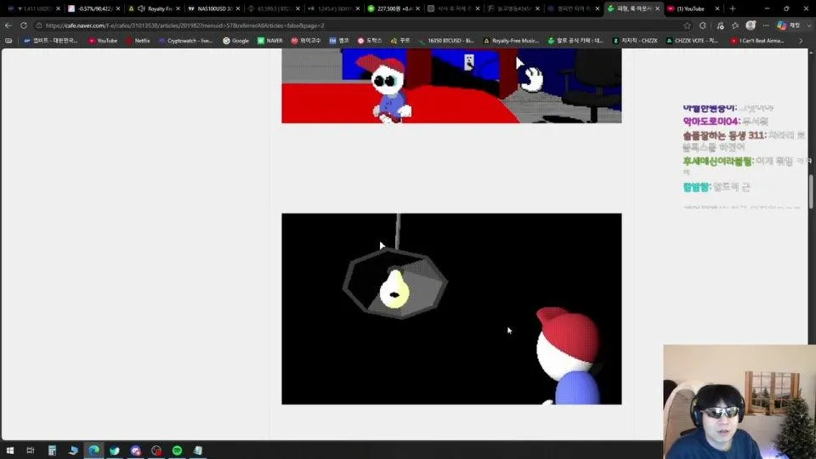This screenshot has width=816, height=459.
Task: Open the I Can't Beat Airma... bookmark
Action: 757,41
